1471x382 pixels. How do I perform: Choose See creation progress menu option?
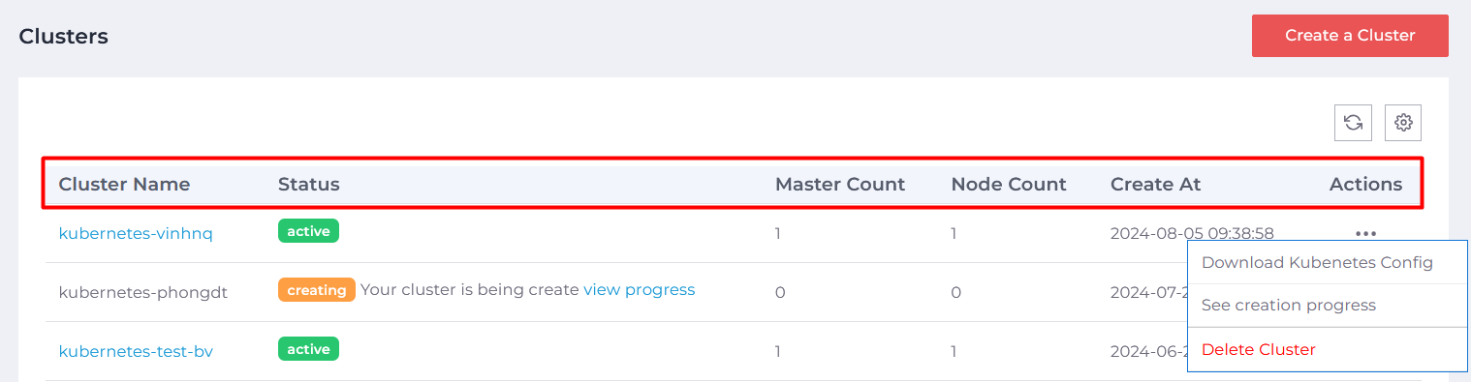(1289, 305)
